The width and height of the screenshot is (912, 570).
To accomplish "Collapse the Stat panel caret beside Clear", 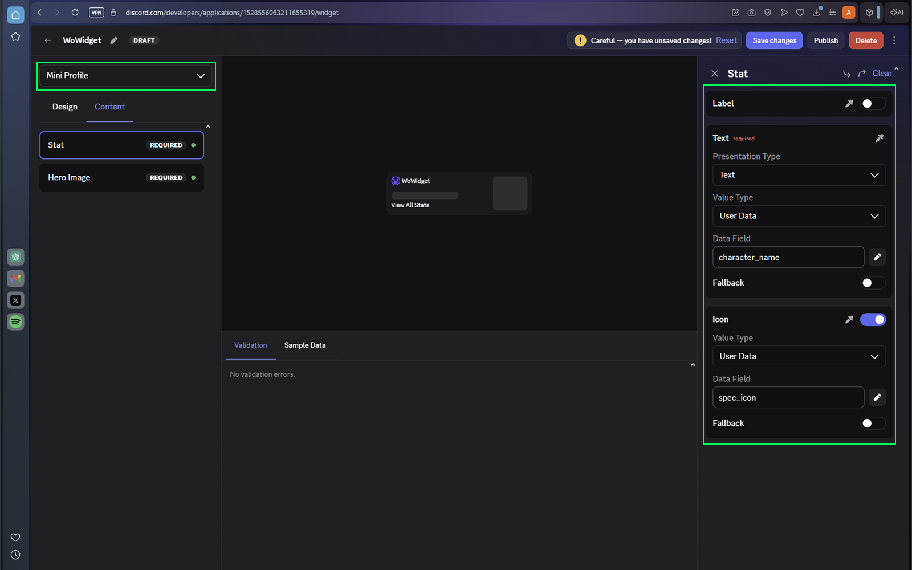I will (x=896, y=69).
